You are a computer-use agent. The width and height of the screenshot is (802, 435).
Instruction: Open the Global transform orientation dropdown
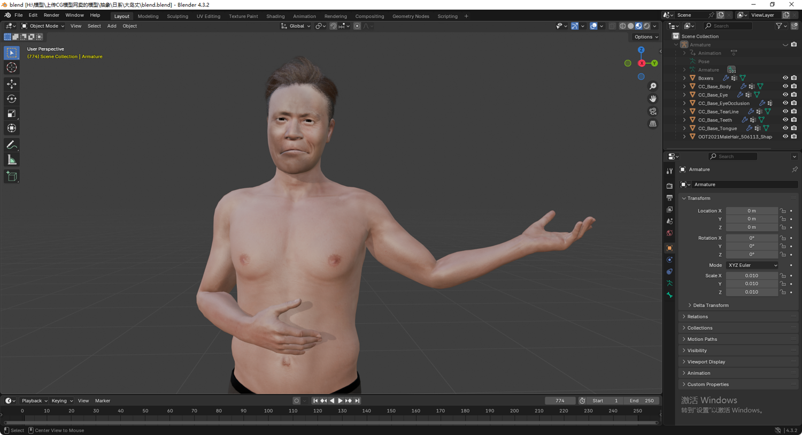(x=296, y=26)
